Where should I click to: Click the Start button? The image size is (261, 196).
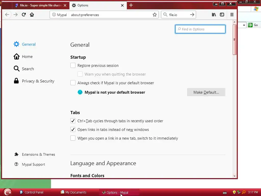(x=7, y=192)
